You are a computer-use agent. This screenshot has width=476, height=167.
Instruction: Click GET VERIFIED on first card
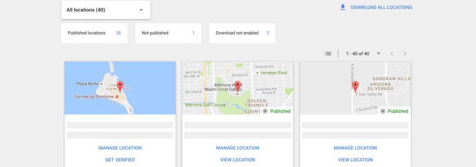point(120,160)
